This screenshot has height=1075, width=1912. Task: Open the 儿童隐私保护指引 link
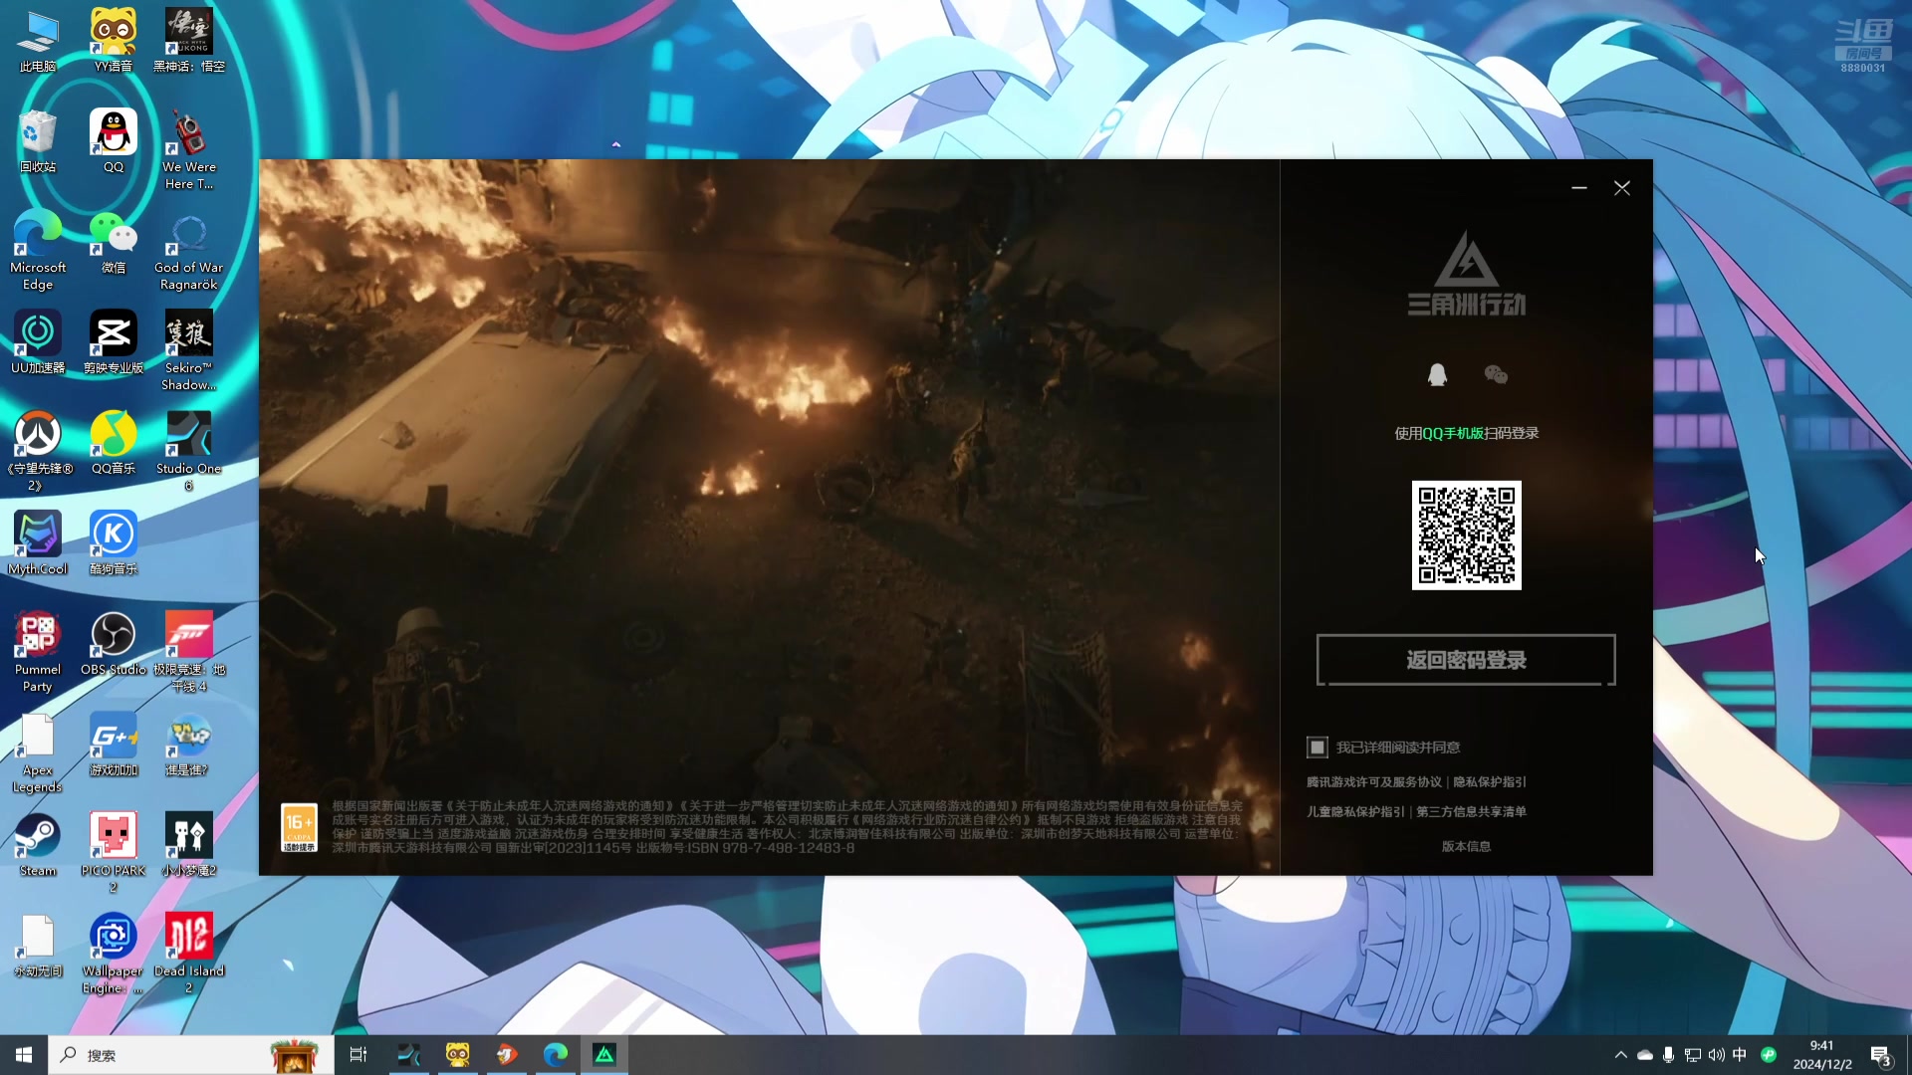point(1355,812)
